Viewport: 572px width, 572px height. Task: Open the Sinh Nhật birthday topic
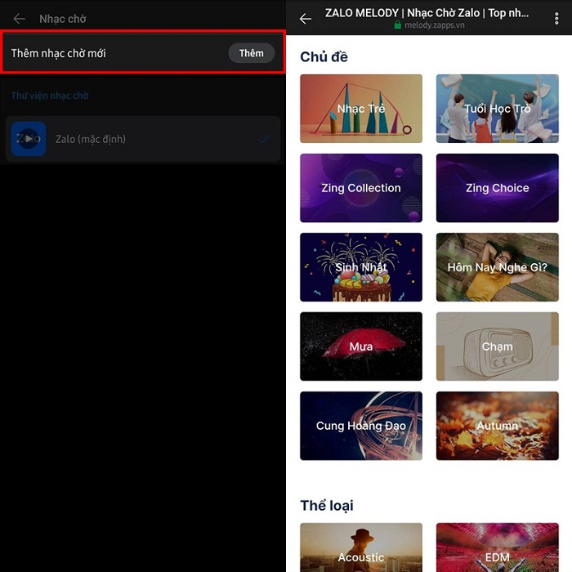361,267
